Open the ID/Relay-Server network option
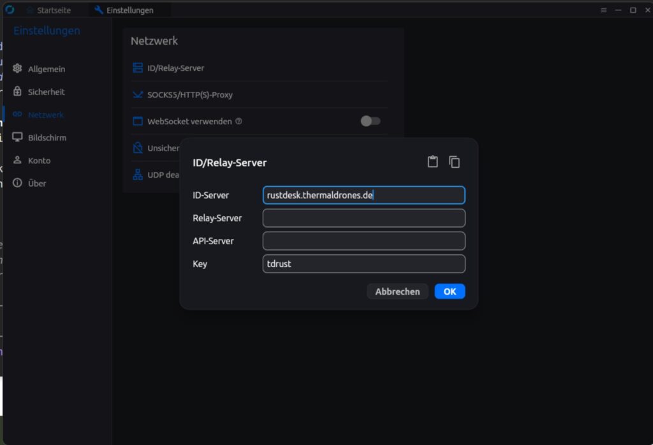 [259, 68]
